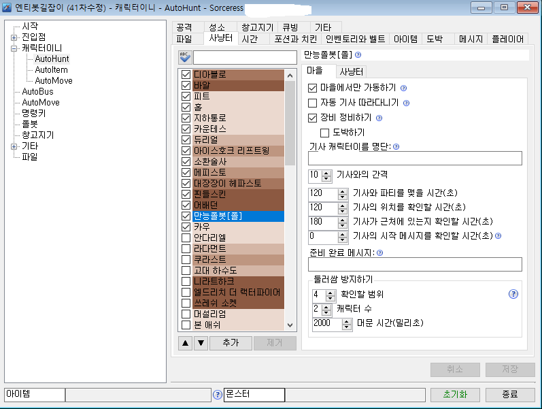Select AutoItem in the tree
Viewport: 542px width, 409px height.
pos(51,70)
